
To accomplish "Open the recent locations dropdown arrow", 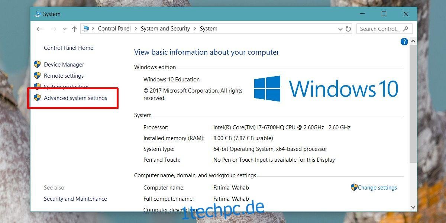I will [x=65, y=29].
